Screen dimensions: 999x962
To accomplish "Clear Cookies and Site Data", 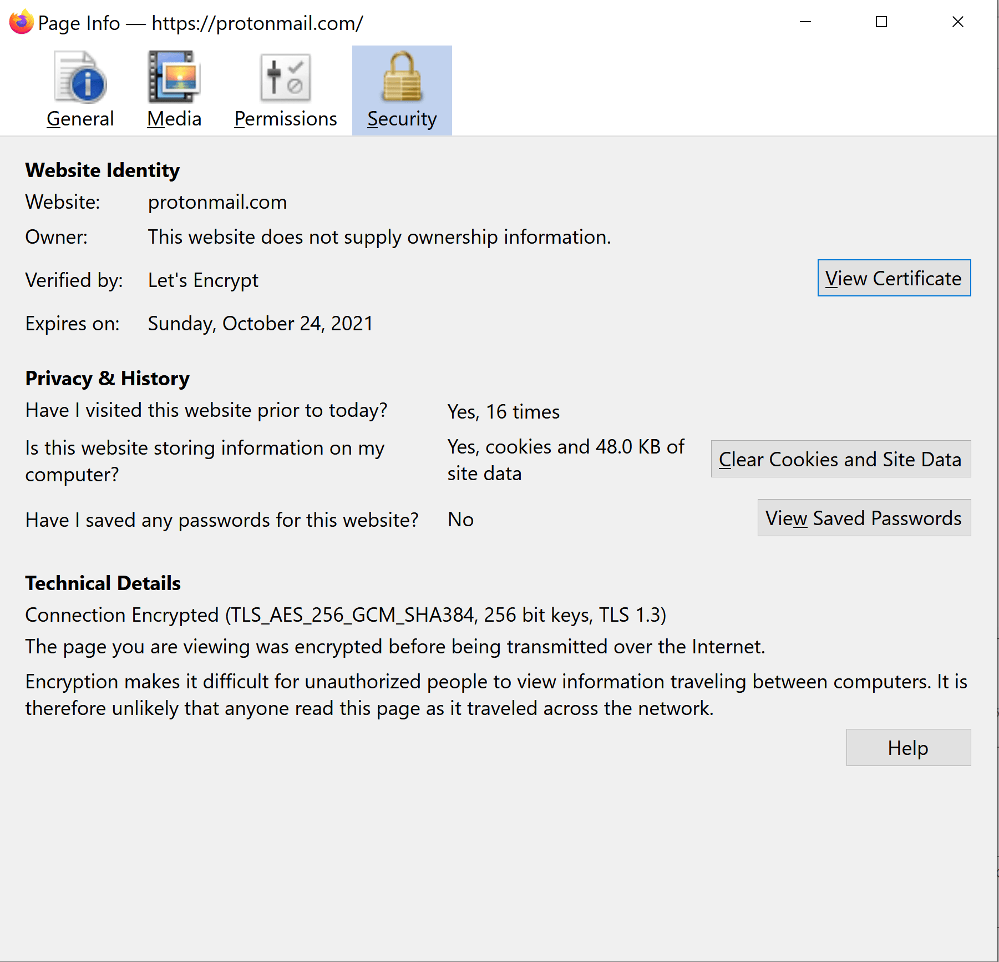I will click(x=841, y=459).
